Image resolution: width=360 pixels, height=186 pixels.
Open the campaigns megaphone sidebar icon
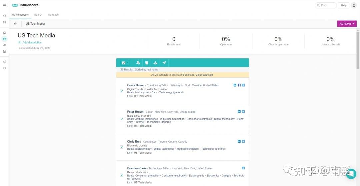[x=4, y=45]
